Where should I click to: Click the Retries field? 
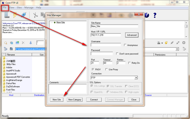121,63
